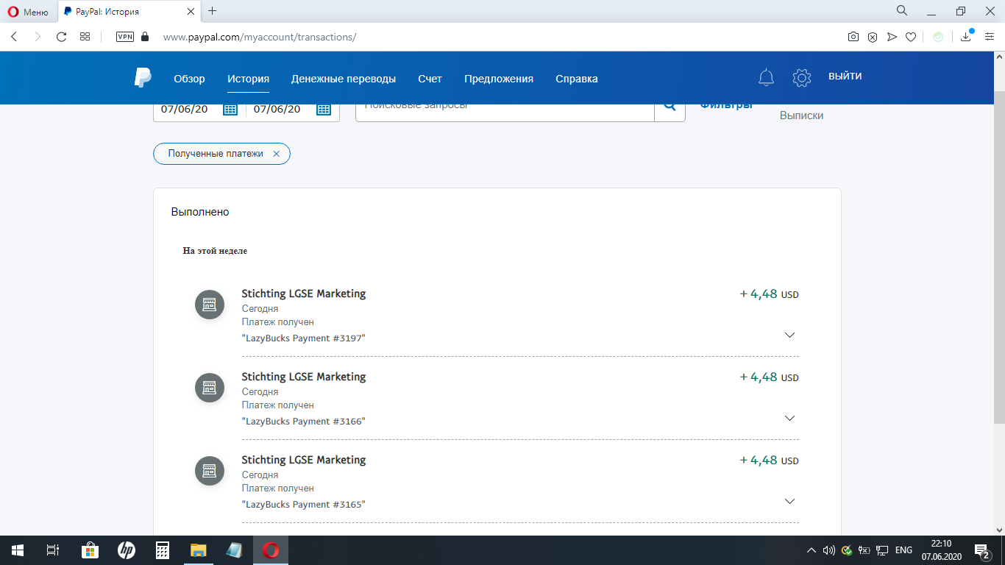
Task: Go to the Обзор tab
Action: point(189,79)
